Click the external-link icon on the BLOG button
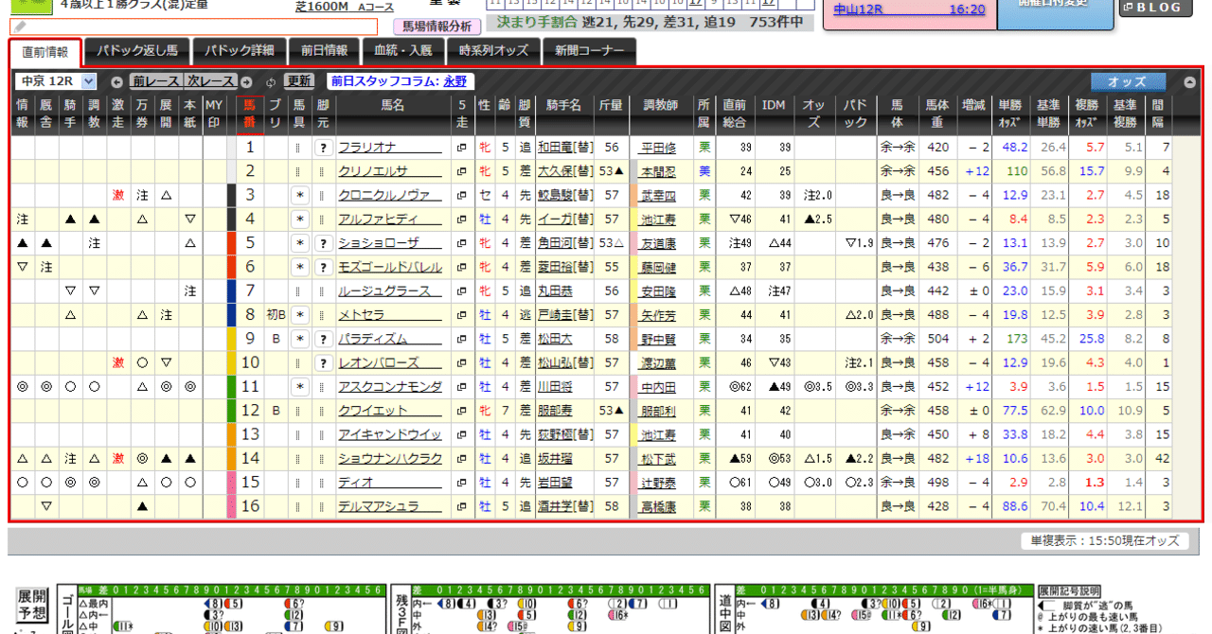1212x634 pixels. pos(1127,8)
